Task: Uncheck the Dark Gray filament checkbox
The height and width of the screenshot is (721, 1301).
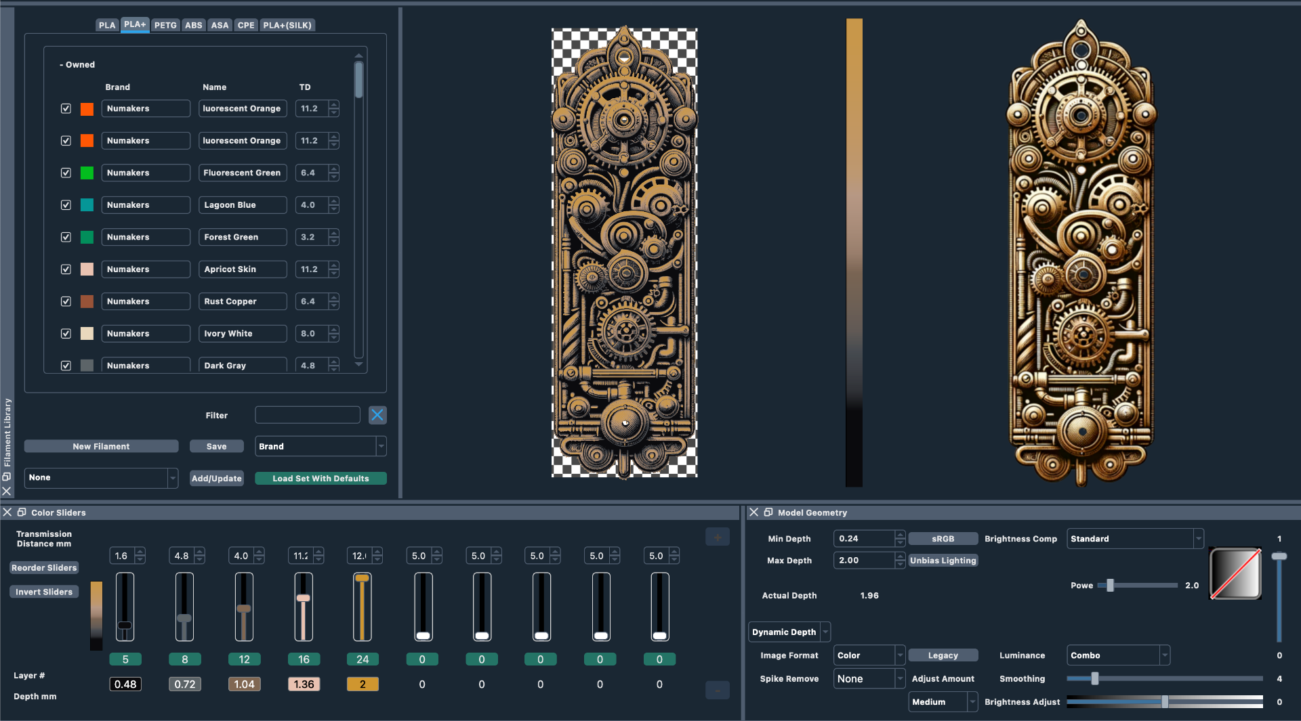Action: [x=66, y=366]
